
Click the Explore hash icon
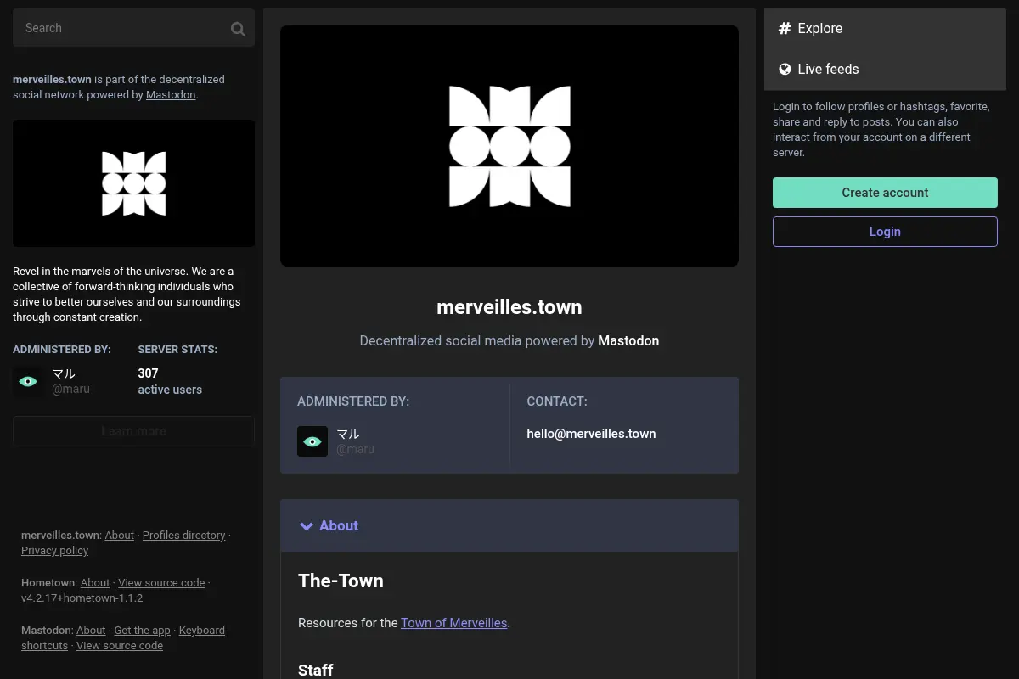coord(785,28)
